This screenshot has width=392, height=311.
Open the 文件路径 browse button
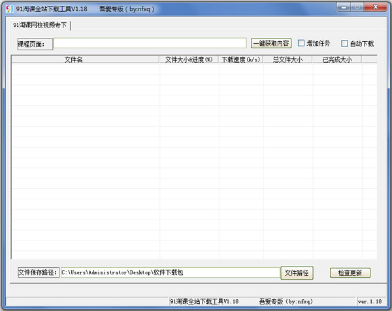click(297, 272)
